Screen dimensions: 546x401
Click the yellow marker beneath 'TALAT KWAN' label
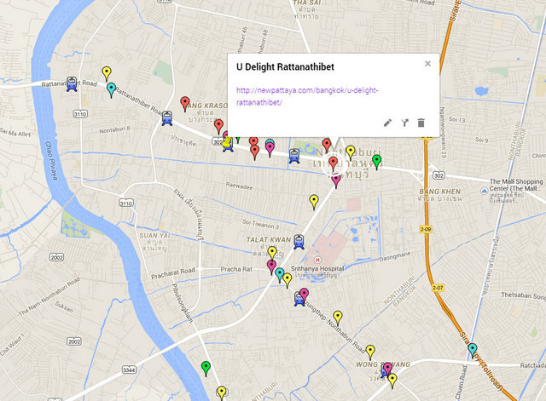click(x=272, y=253)
